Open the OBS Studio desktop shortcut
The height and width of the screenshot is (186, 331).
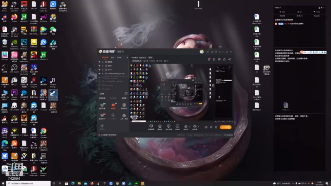14,69
